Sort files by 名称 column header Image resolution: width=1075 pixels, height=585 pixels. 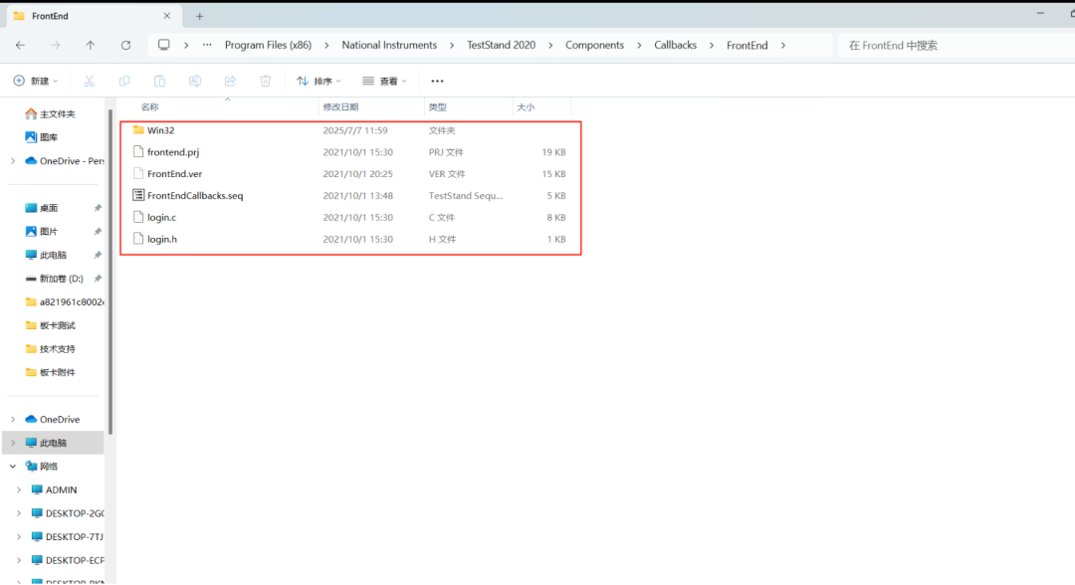[x=149, y=106]
